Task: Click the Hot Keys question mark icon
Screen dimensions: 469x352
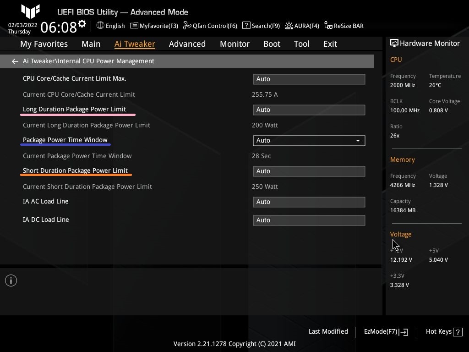Action: click(458, 332)
